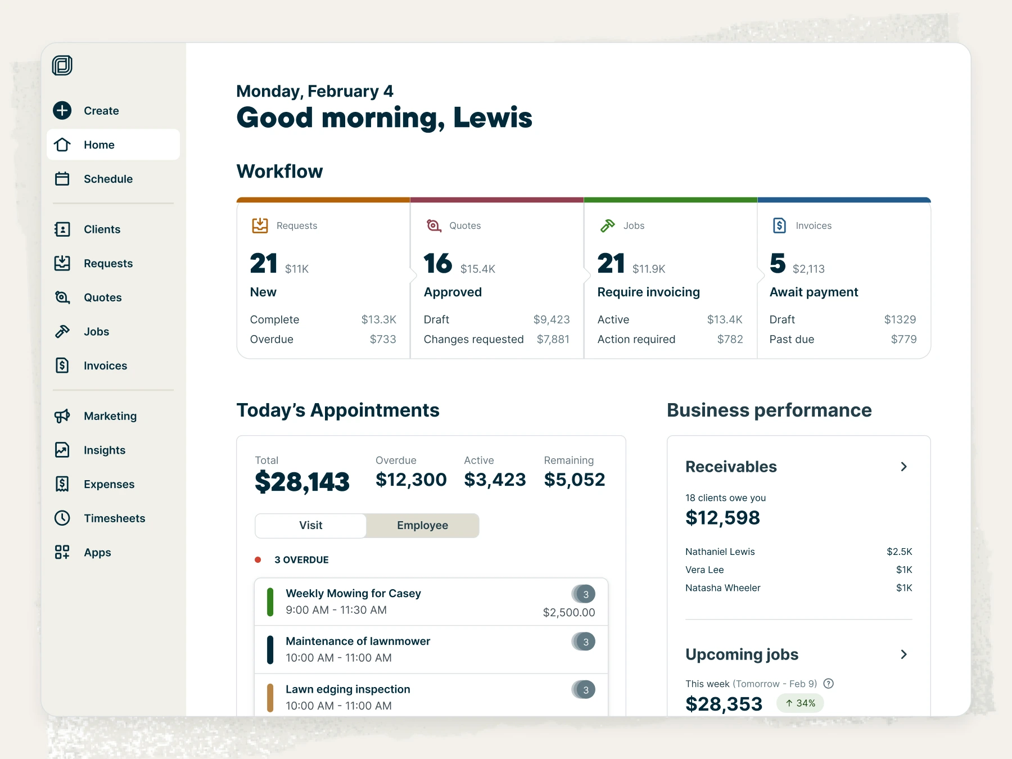
Task: Select the Schedule calendar icon in the sidebar
Action: pyautogui.click(x=62, y=179)
